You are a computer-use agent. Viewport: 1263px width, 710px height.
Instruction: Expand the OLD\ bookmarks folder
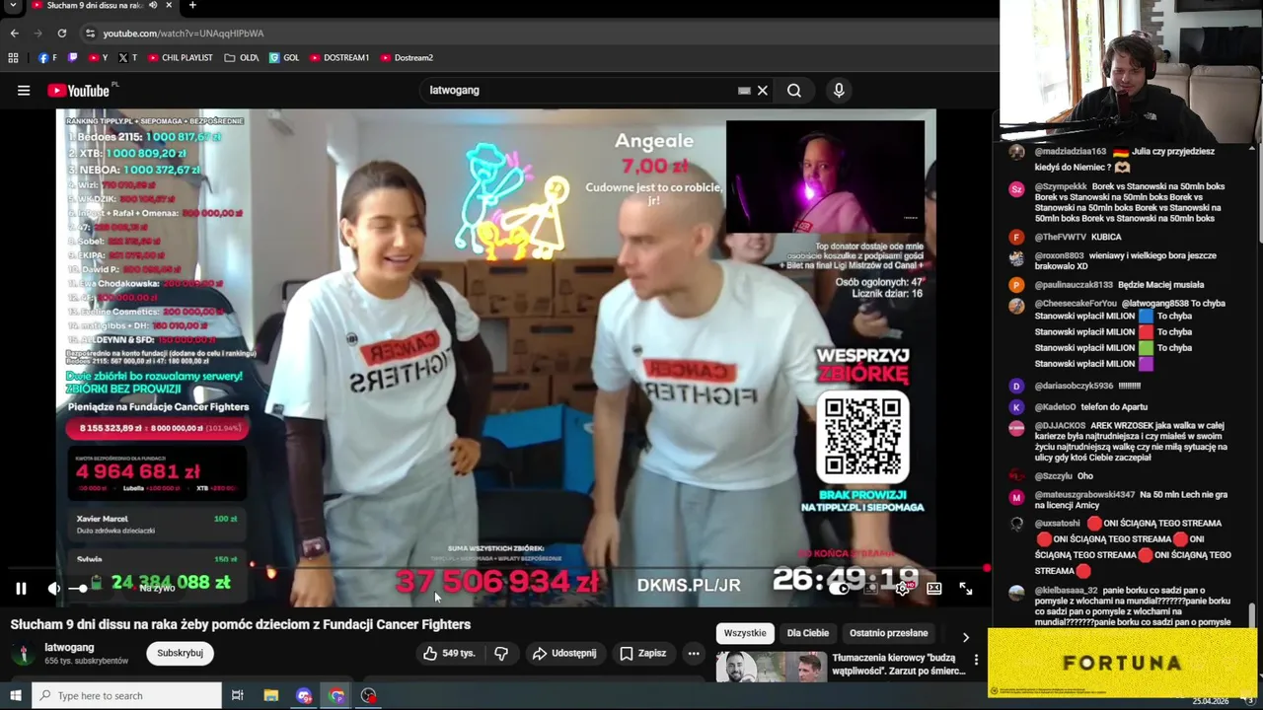(242, 58)
